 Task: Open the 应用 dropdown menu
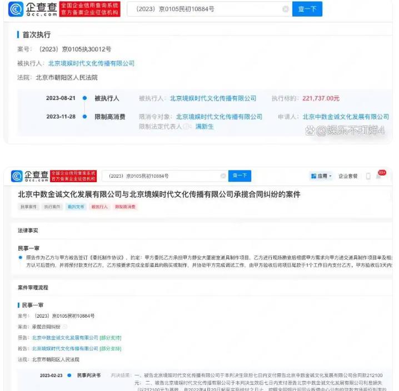(321, 176)
